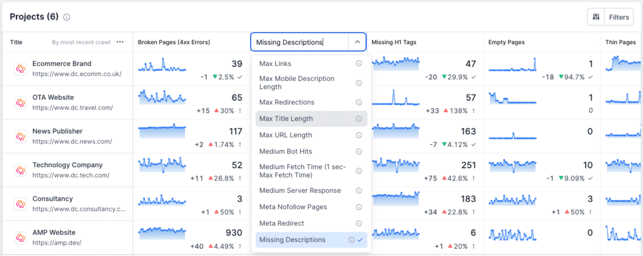The image size is (643, 256).
Task: Select Max Title Length option
Action: pos(286,119)
